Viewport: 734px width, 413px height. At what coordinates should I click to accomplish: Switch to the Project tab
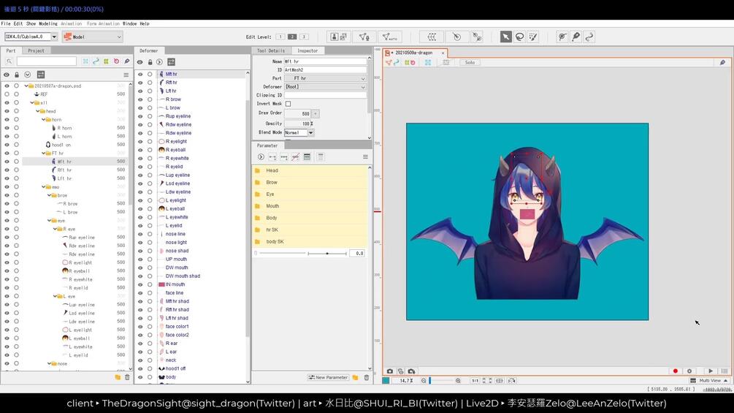[x=36, y=50]
